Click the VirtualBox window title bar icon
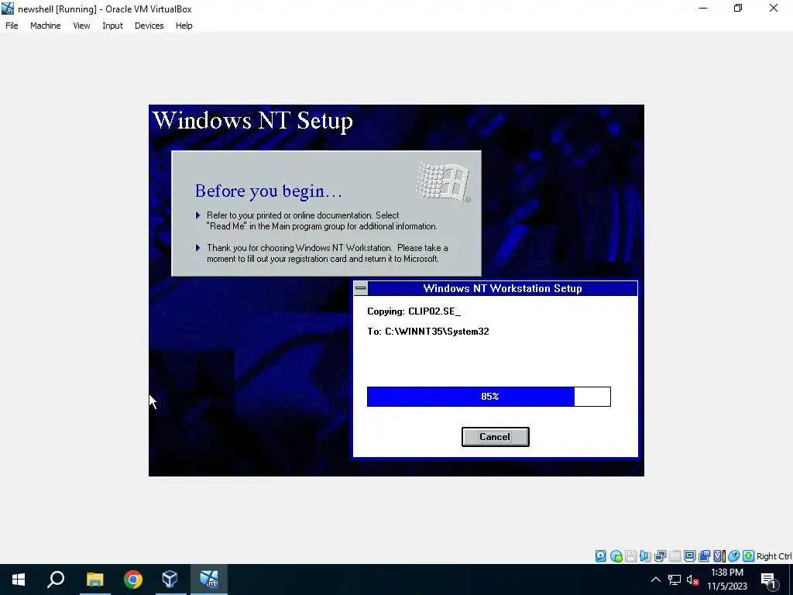 (8, 9)
